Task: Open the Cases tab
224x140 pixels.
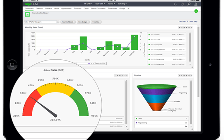Action: [86, 9]
